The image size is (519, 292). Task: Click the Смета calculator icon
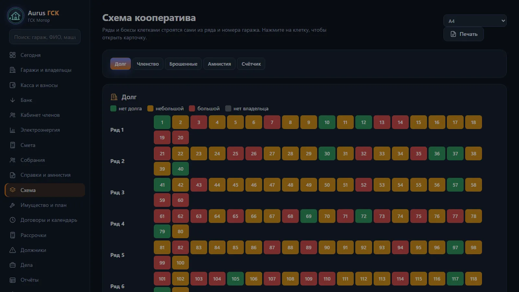point(13,145)
